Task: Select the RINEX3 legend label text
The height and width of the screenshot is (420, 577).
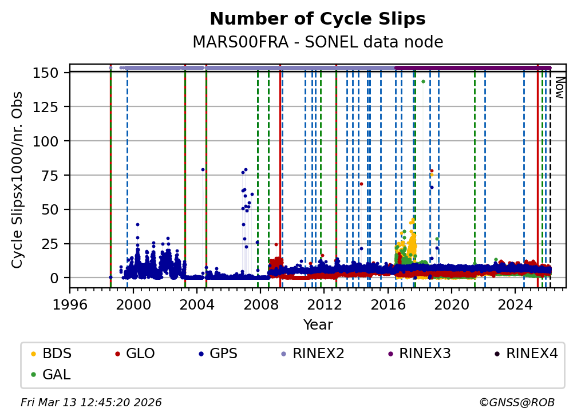Action: [x=425, y=354]
